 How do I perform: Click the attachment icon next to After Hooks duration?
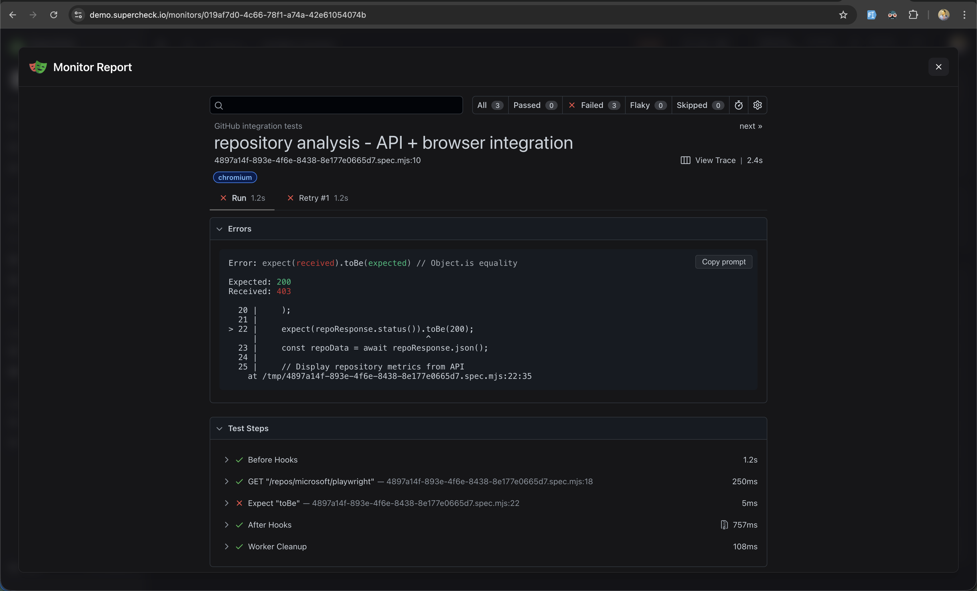tap(724, 525)
